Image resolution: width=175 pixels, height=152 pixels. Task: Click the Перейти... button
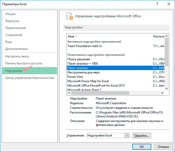142,136
